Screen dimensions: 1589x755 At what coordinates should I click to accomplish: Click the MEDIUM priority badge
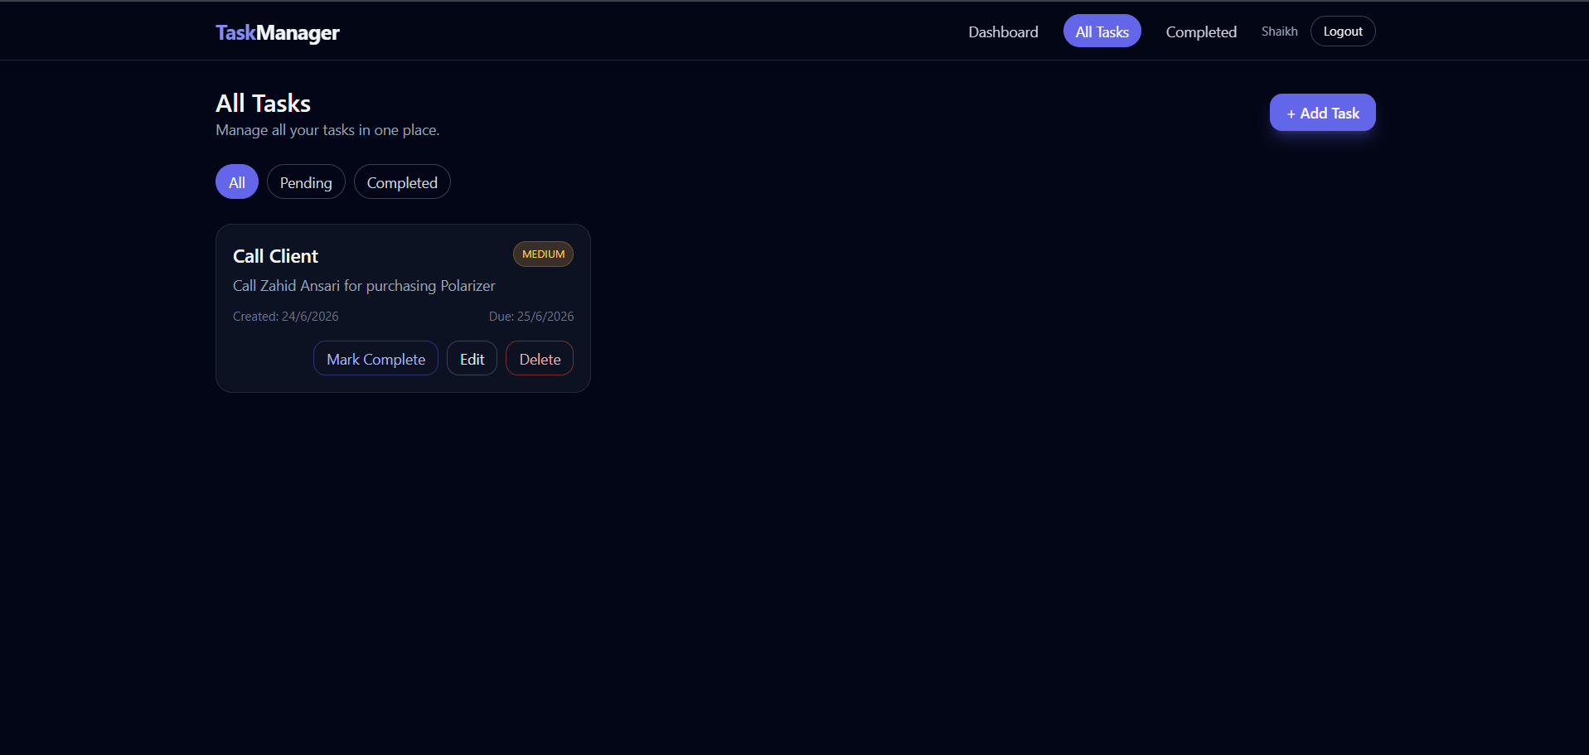click(x=543, y=254)
